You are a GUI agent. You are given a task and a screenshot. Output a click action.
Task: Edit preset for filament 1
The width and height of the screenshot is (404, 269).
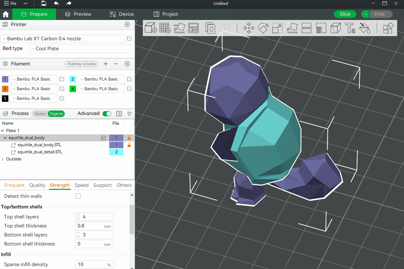pyautogui.click(x=62, y=79)
